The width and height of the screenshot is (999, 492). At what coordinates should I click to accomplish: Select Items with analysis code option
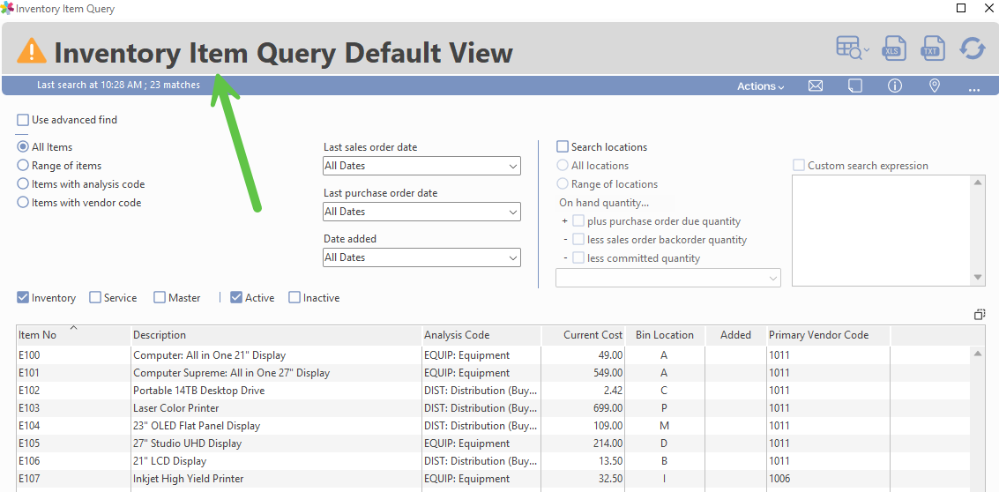click(23, 184)
